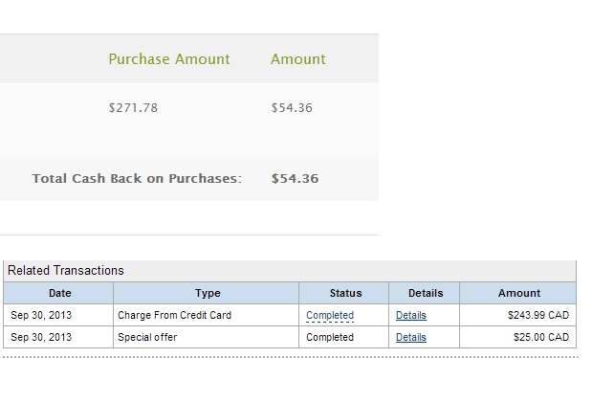Screen dimensions: 592x403
Task: Click the Total Cash Back on Purchases label
Action: tap(137, 179)
